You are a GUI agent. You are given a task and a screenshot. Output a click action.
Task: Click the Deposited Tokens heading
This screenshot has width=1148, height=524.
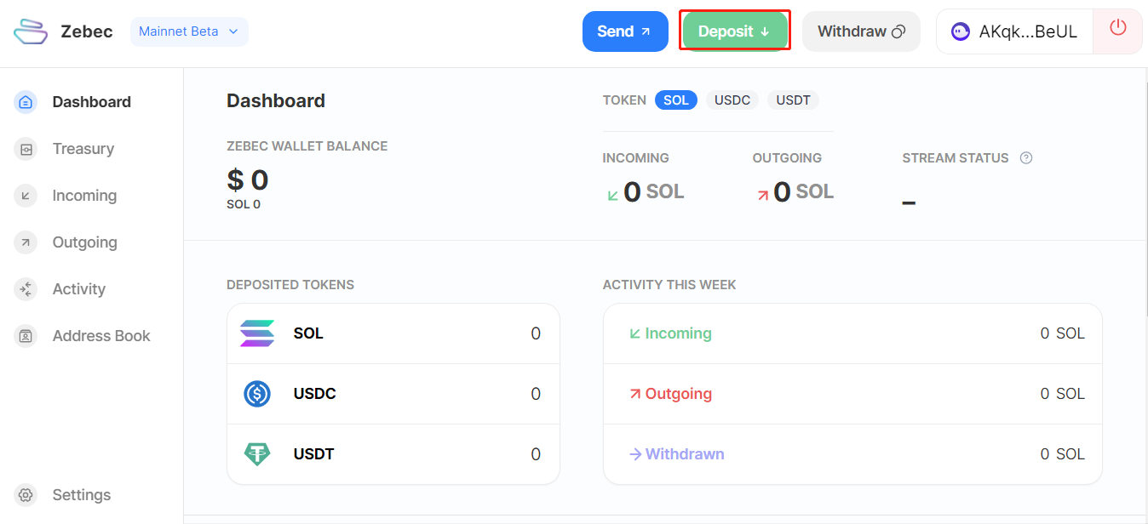tap(290, 285)
